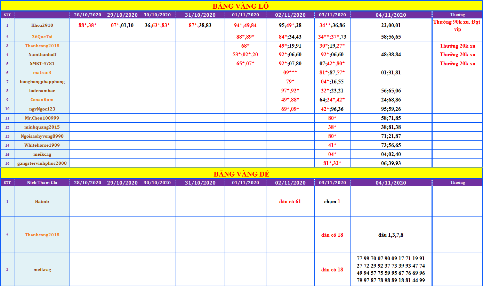Click the cell 69*,09*
The image size is (483, 286).
tap(290, 109)
